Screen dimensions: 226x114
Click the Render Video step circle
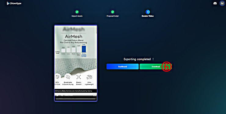148,12
